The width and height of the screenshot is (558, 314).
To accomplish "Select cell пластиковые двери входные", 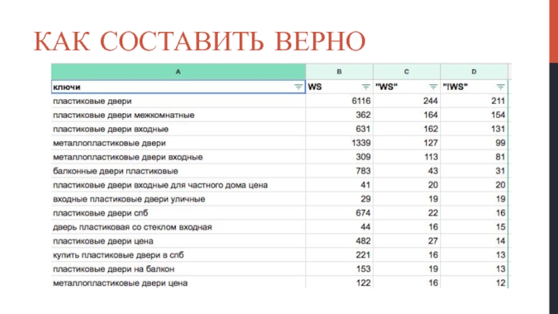I will (x=179, y=129).
